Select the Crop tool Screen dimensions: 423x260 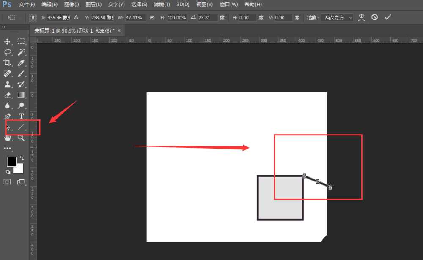click(x=8, y=62)
